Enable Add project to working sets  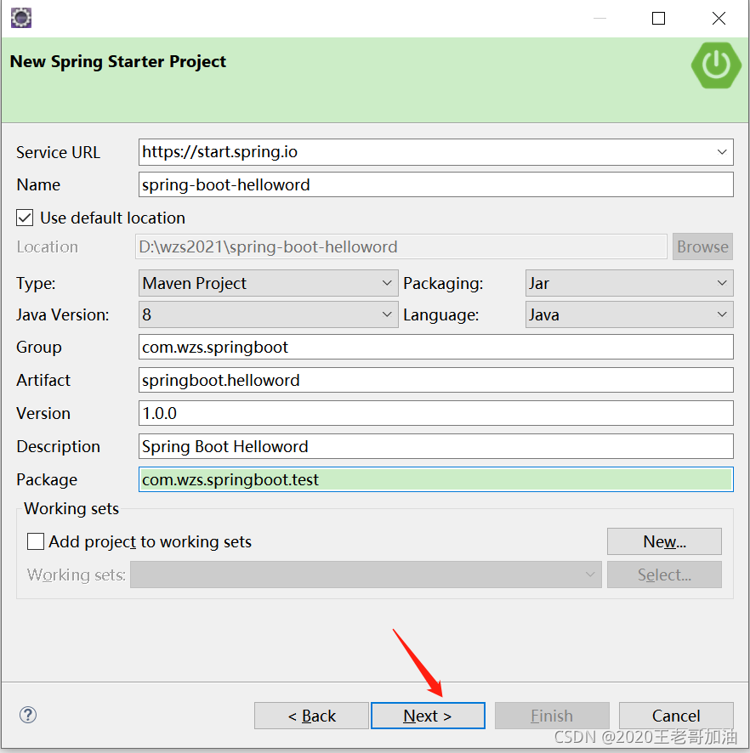coord(36,541)
